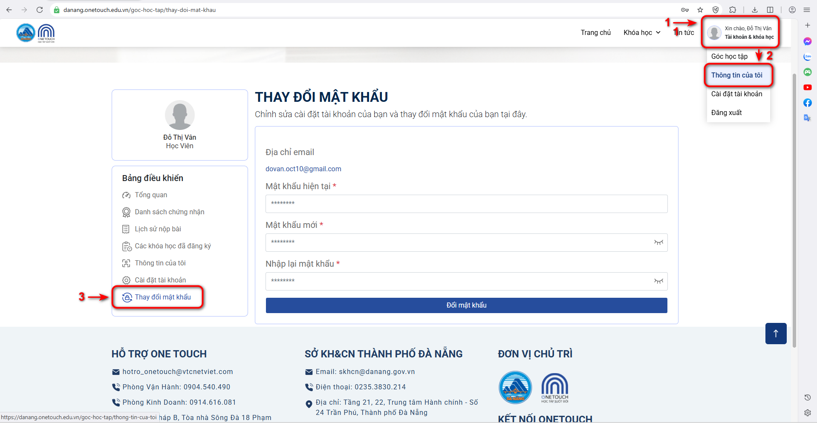Go to Các khóa học đã đăng ký
Viewport: 817px width, 423px height.
click(173, 246)
